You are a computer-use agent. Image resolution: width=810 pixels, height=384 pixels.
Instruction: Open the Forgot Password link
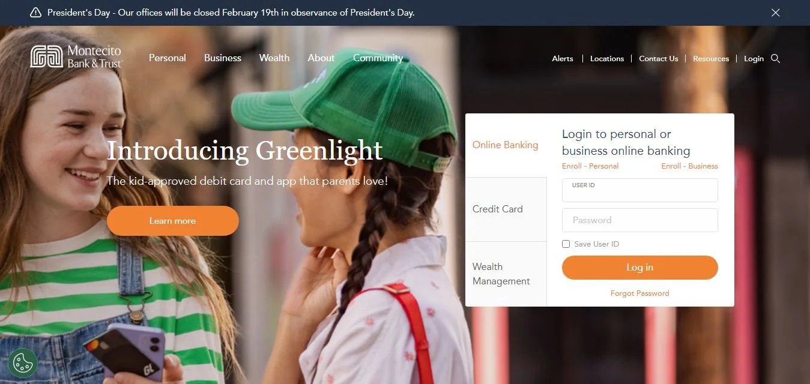[640, 293]
